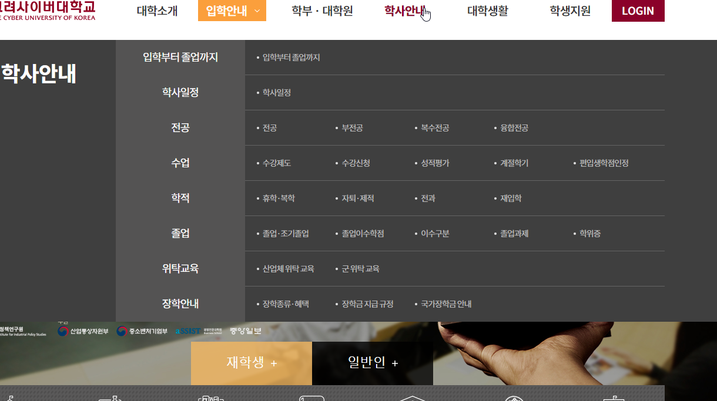
Task: Open the 대학소개 top menu
Action: tap(157, 11)
